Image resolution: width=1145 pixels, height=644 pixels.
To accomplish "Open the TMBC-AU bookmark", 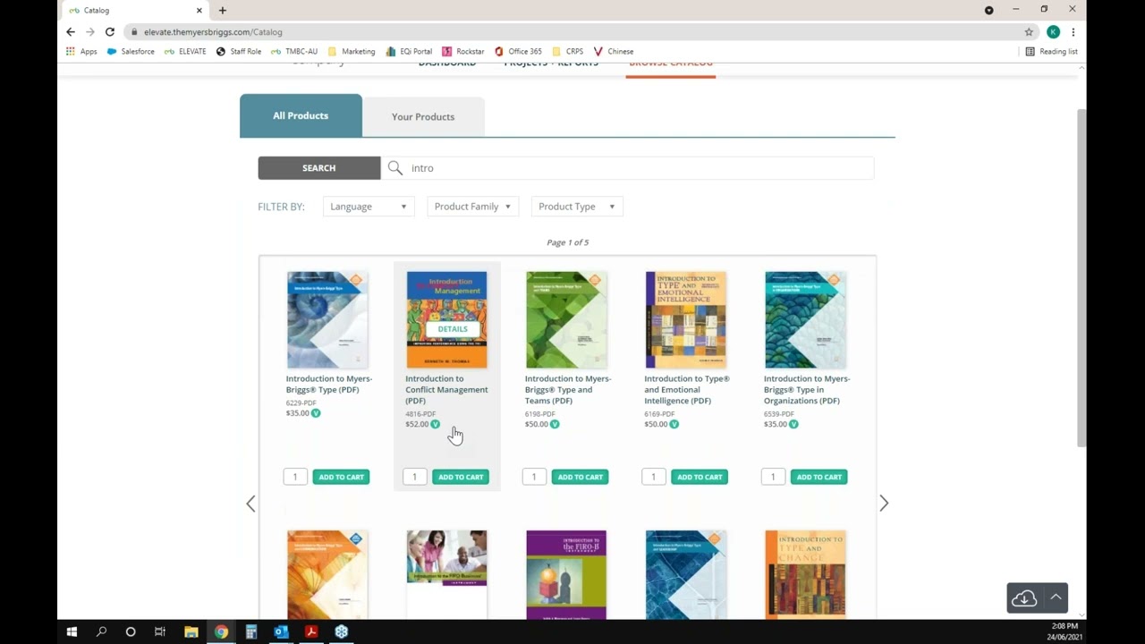I will click(x=294, y=51).
